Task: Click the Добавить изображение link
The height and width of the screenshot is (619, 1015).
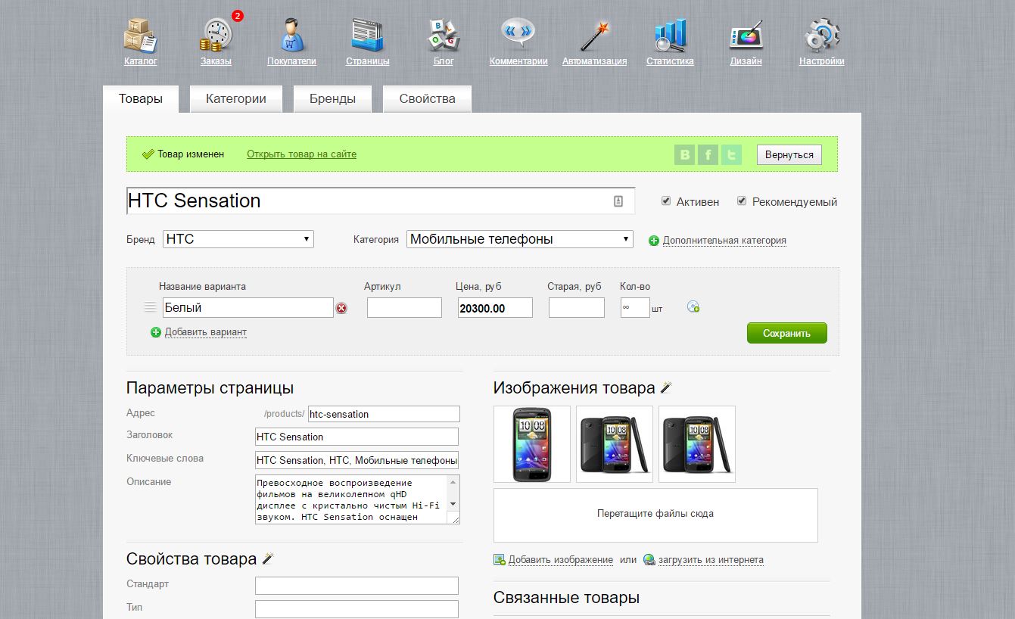Action: click(x=561, y=560)
